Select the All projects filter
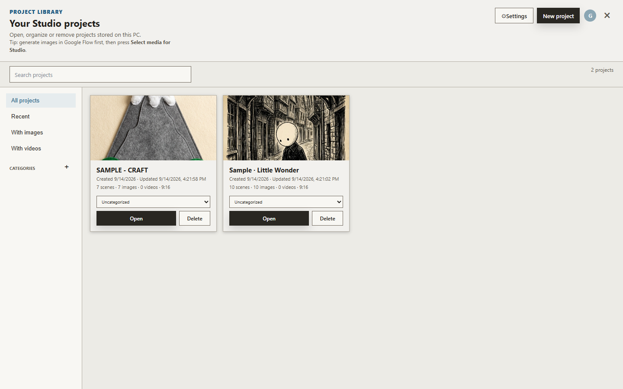Image resolution: width=623 pixels, height=389 pixels. pos(41,100)
